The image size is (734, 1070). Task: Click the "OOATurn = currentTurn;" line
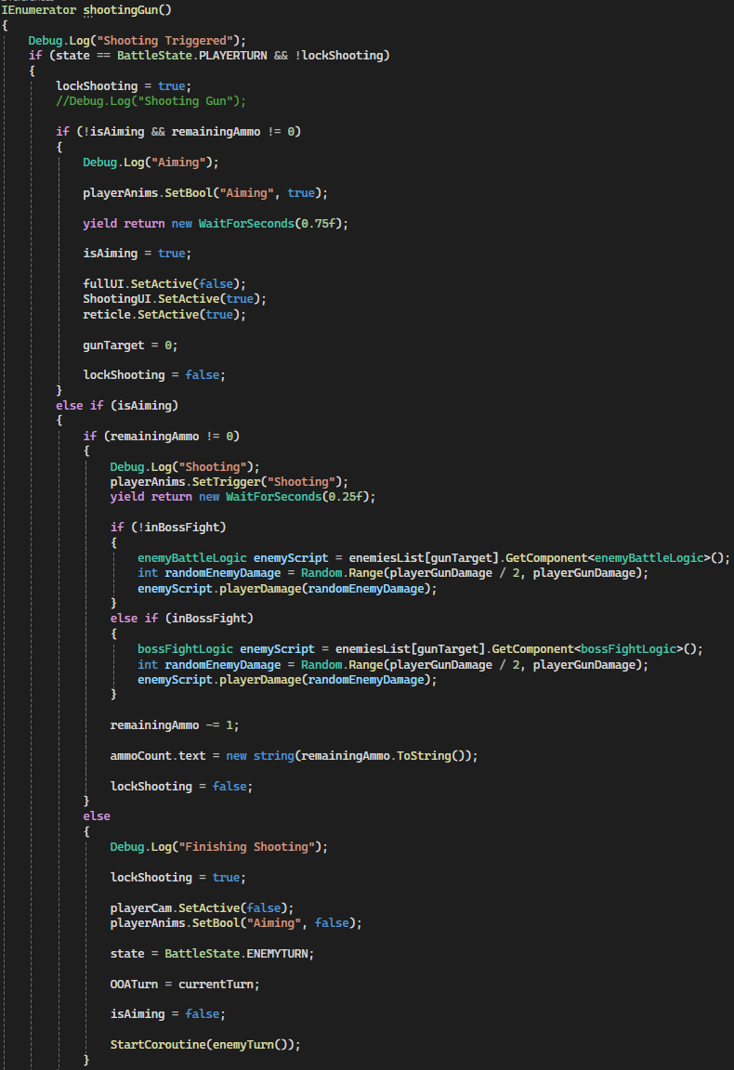[x=185, y=985]
